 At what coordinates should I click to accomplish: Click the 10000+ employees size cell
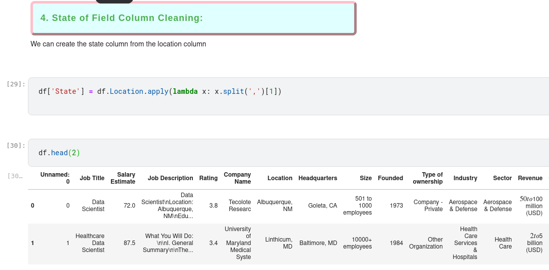(x=357, y=243)
